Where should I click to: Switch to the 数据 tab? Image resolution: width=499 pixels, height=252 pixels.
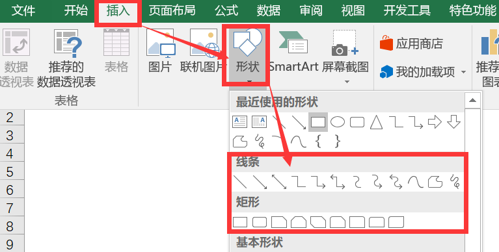pos(269,11)
